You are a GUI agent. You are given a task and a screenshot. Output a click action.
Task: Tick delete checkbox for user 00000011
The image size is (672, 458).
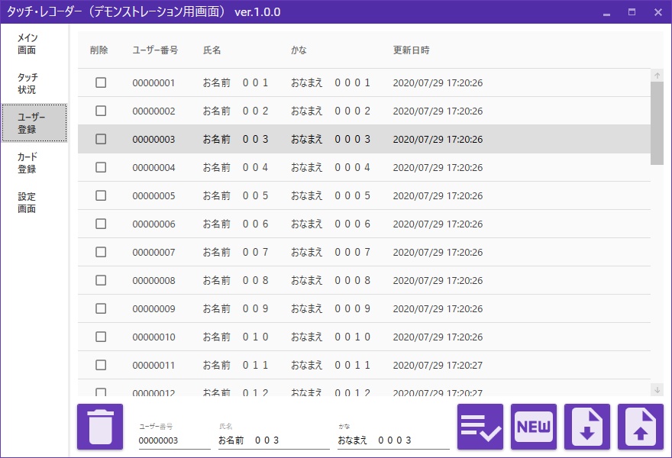pos(101,365)
